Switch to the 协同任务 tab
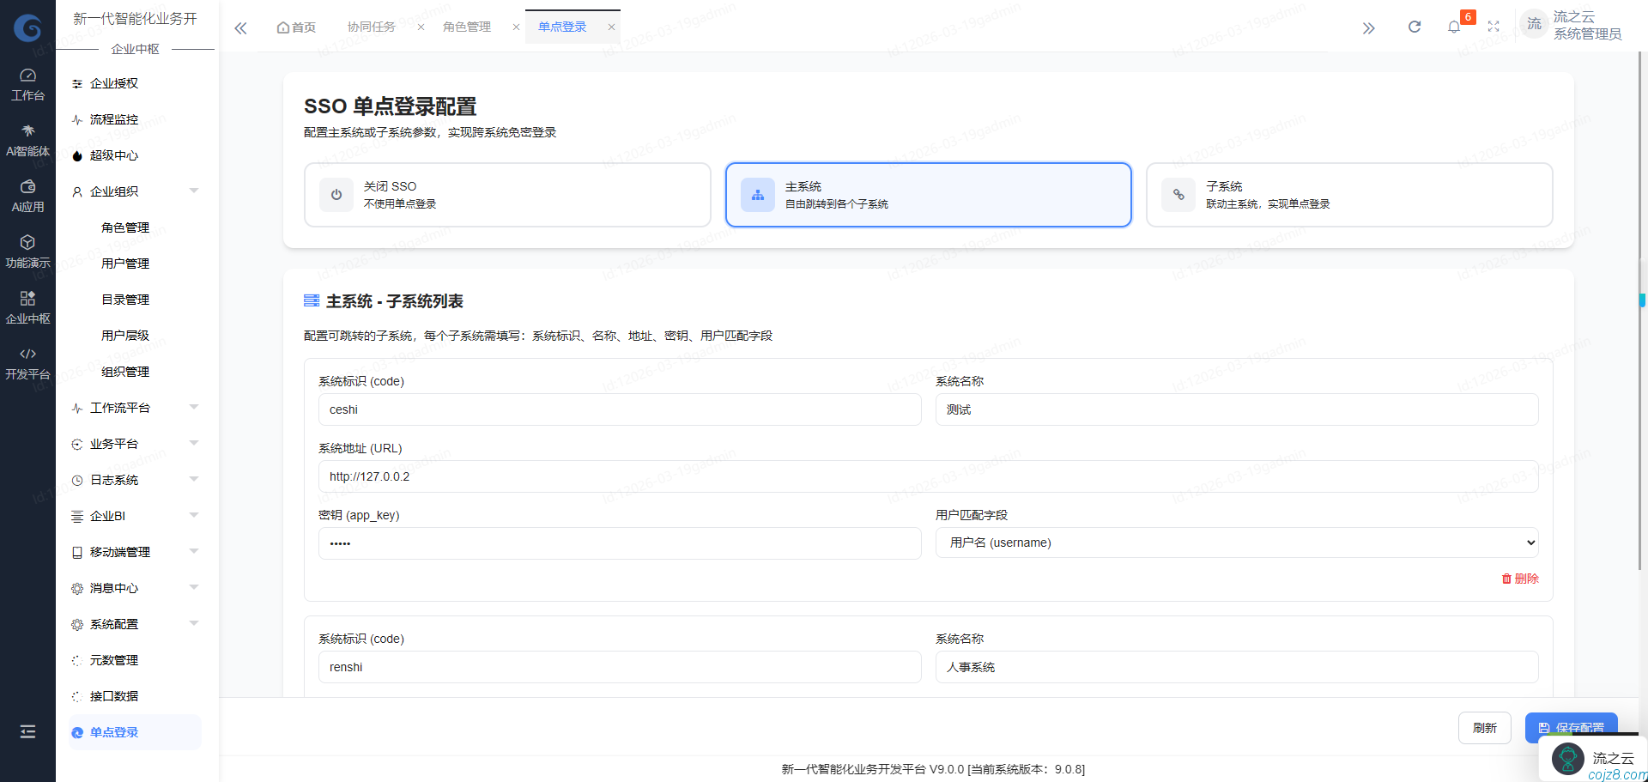1648x782 pixels. [376, 27]
